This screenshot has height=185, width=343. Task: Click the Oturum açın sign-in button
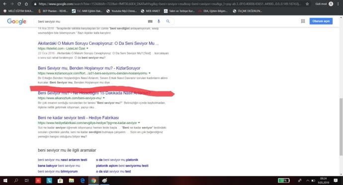tap(321, 21)
